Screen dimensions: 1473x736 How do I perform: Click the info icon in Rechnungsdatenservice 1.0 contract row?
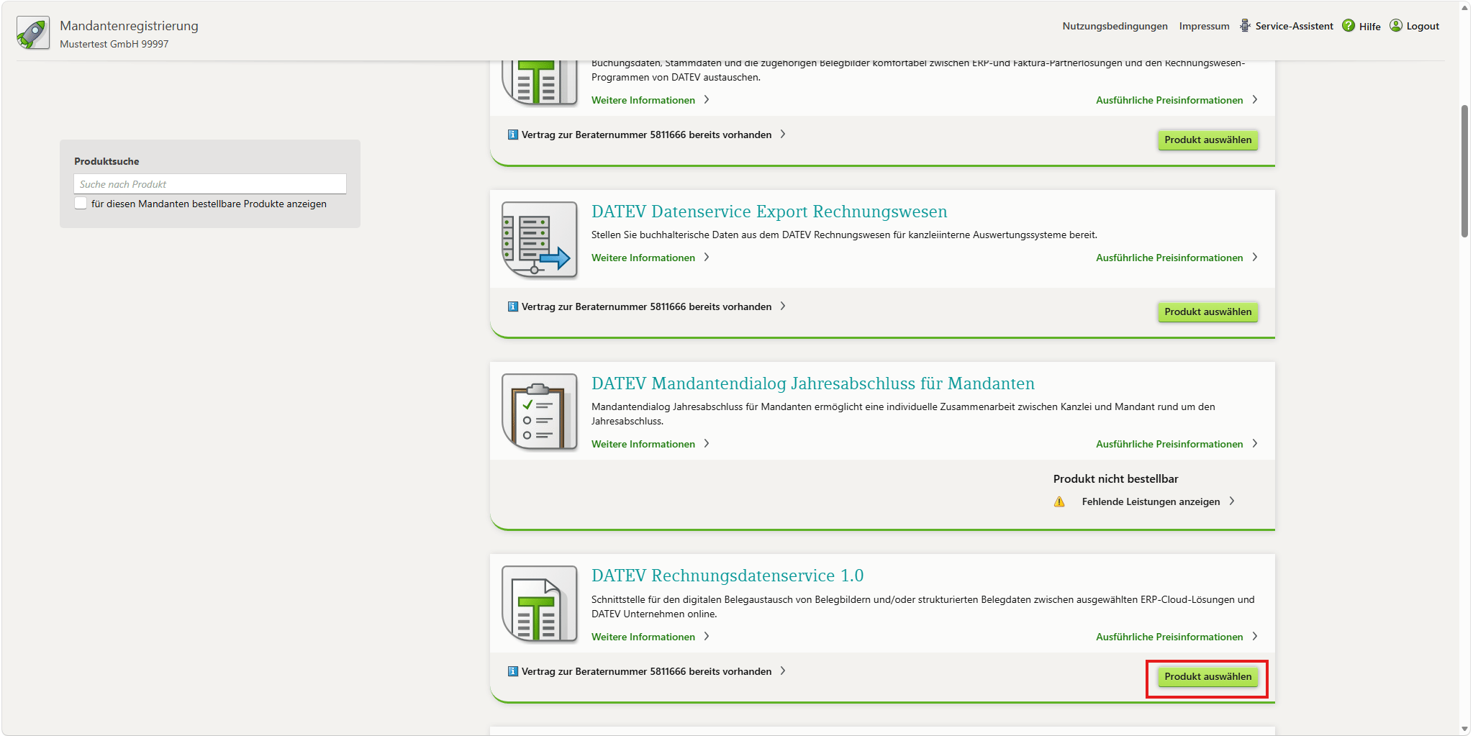[x=513, y=671]
